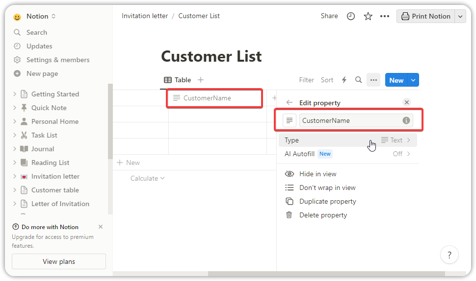The image size is (476, 281).
Task: Go back from the Edit property panel
Action: coord(290,103)
